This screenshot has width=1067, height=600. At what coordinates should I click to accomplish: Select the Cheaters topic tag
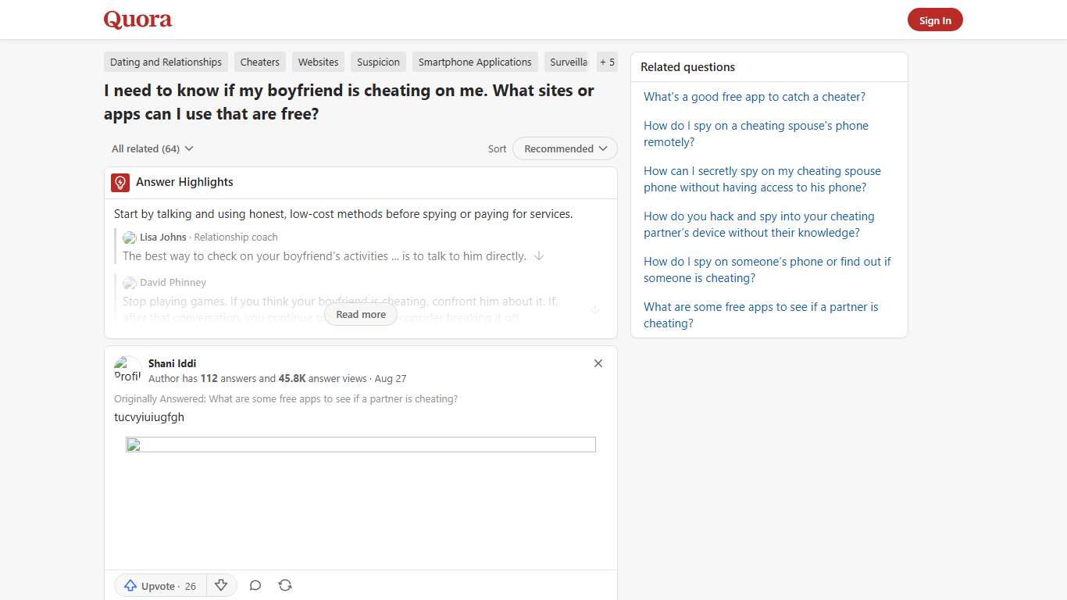(259, 62)
